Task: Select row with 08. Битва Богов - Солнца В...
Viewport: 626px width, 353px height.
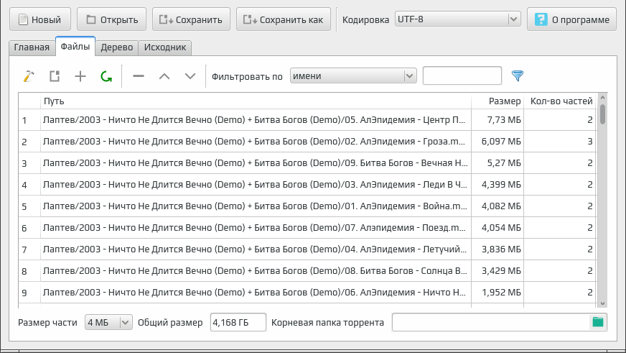Action: coord(256,271)
